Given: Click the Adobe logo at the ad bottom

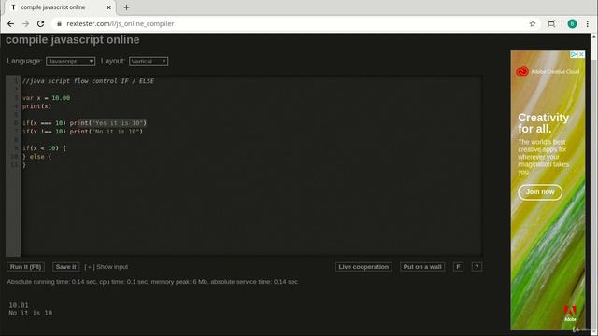Looking at the screenshot, I should (570, 314).
